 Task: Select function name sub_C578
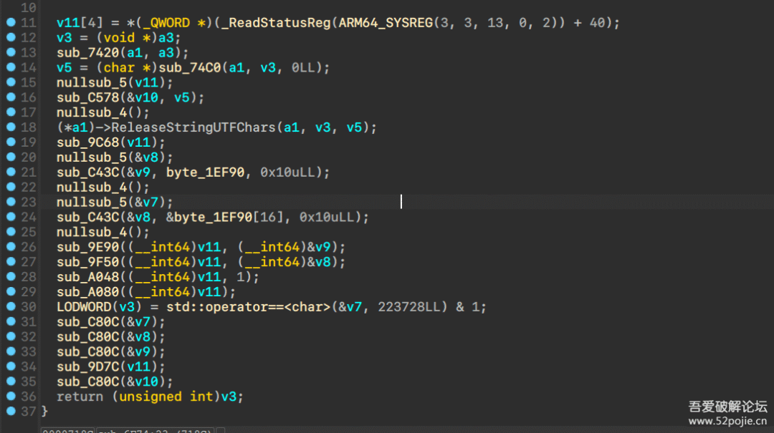[x=88, y=97]
